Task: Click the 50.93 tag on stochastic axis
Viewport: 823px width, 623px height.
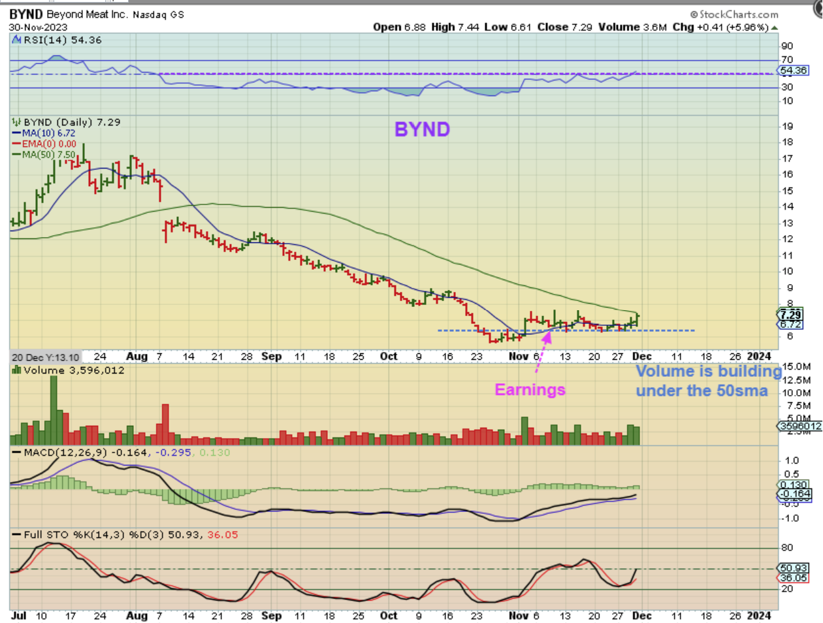Action: click(x=794, y=568)
